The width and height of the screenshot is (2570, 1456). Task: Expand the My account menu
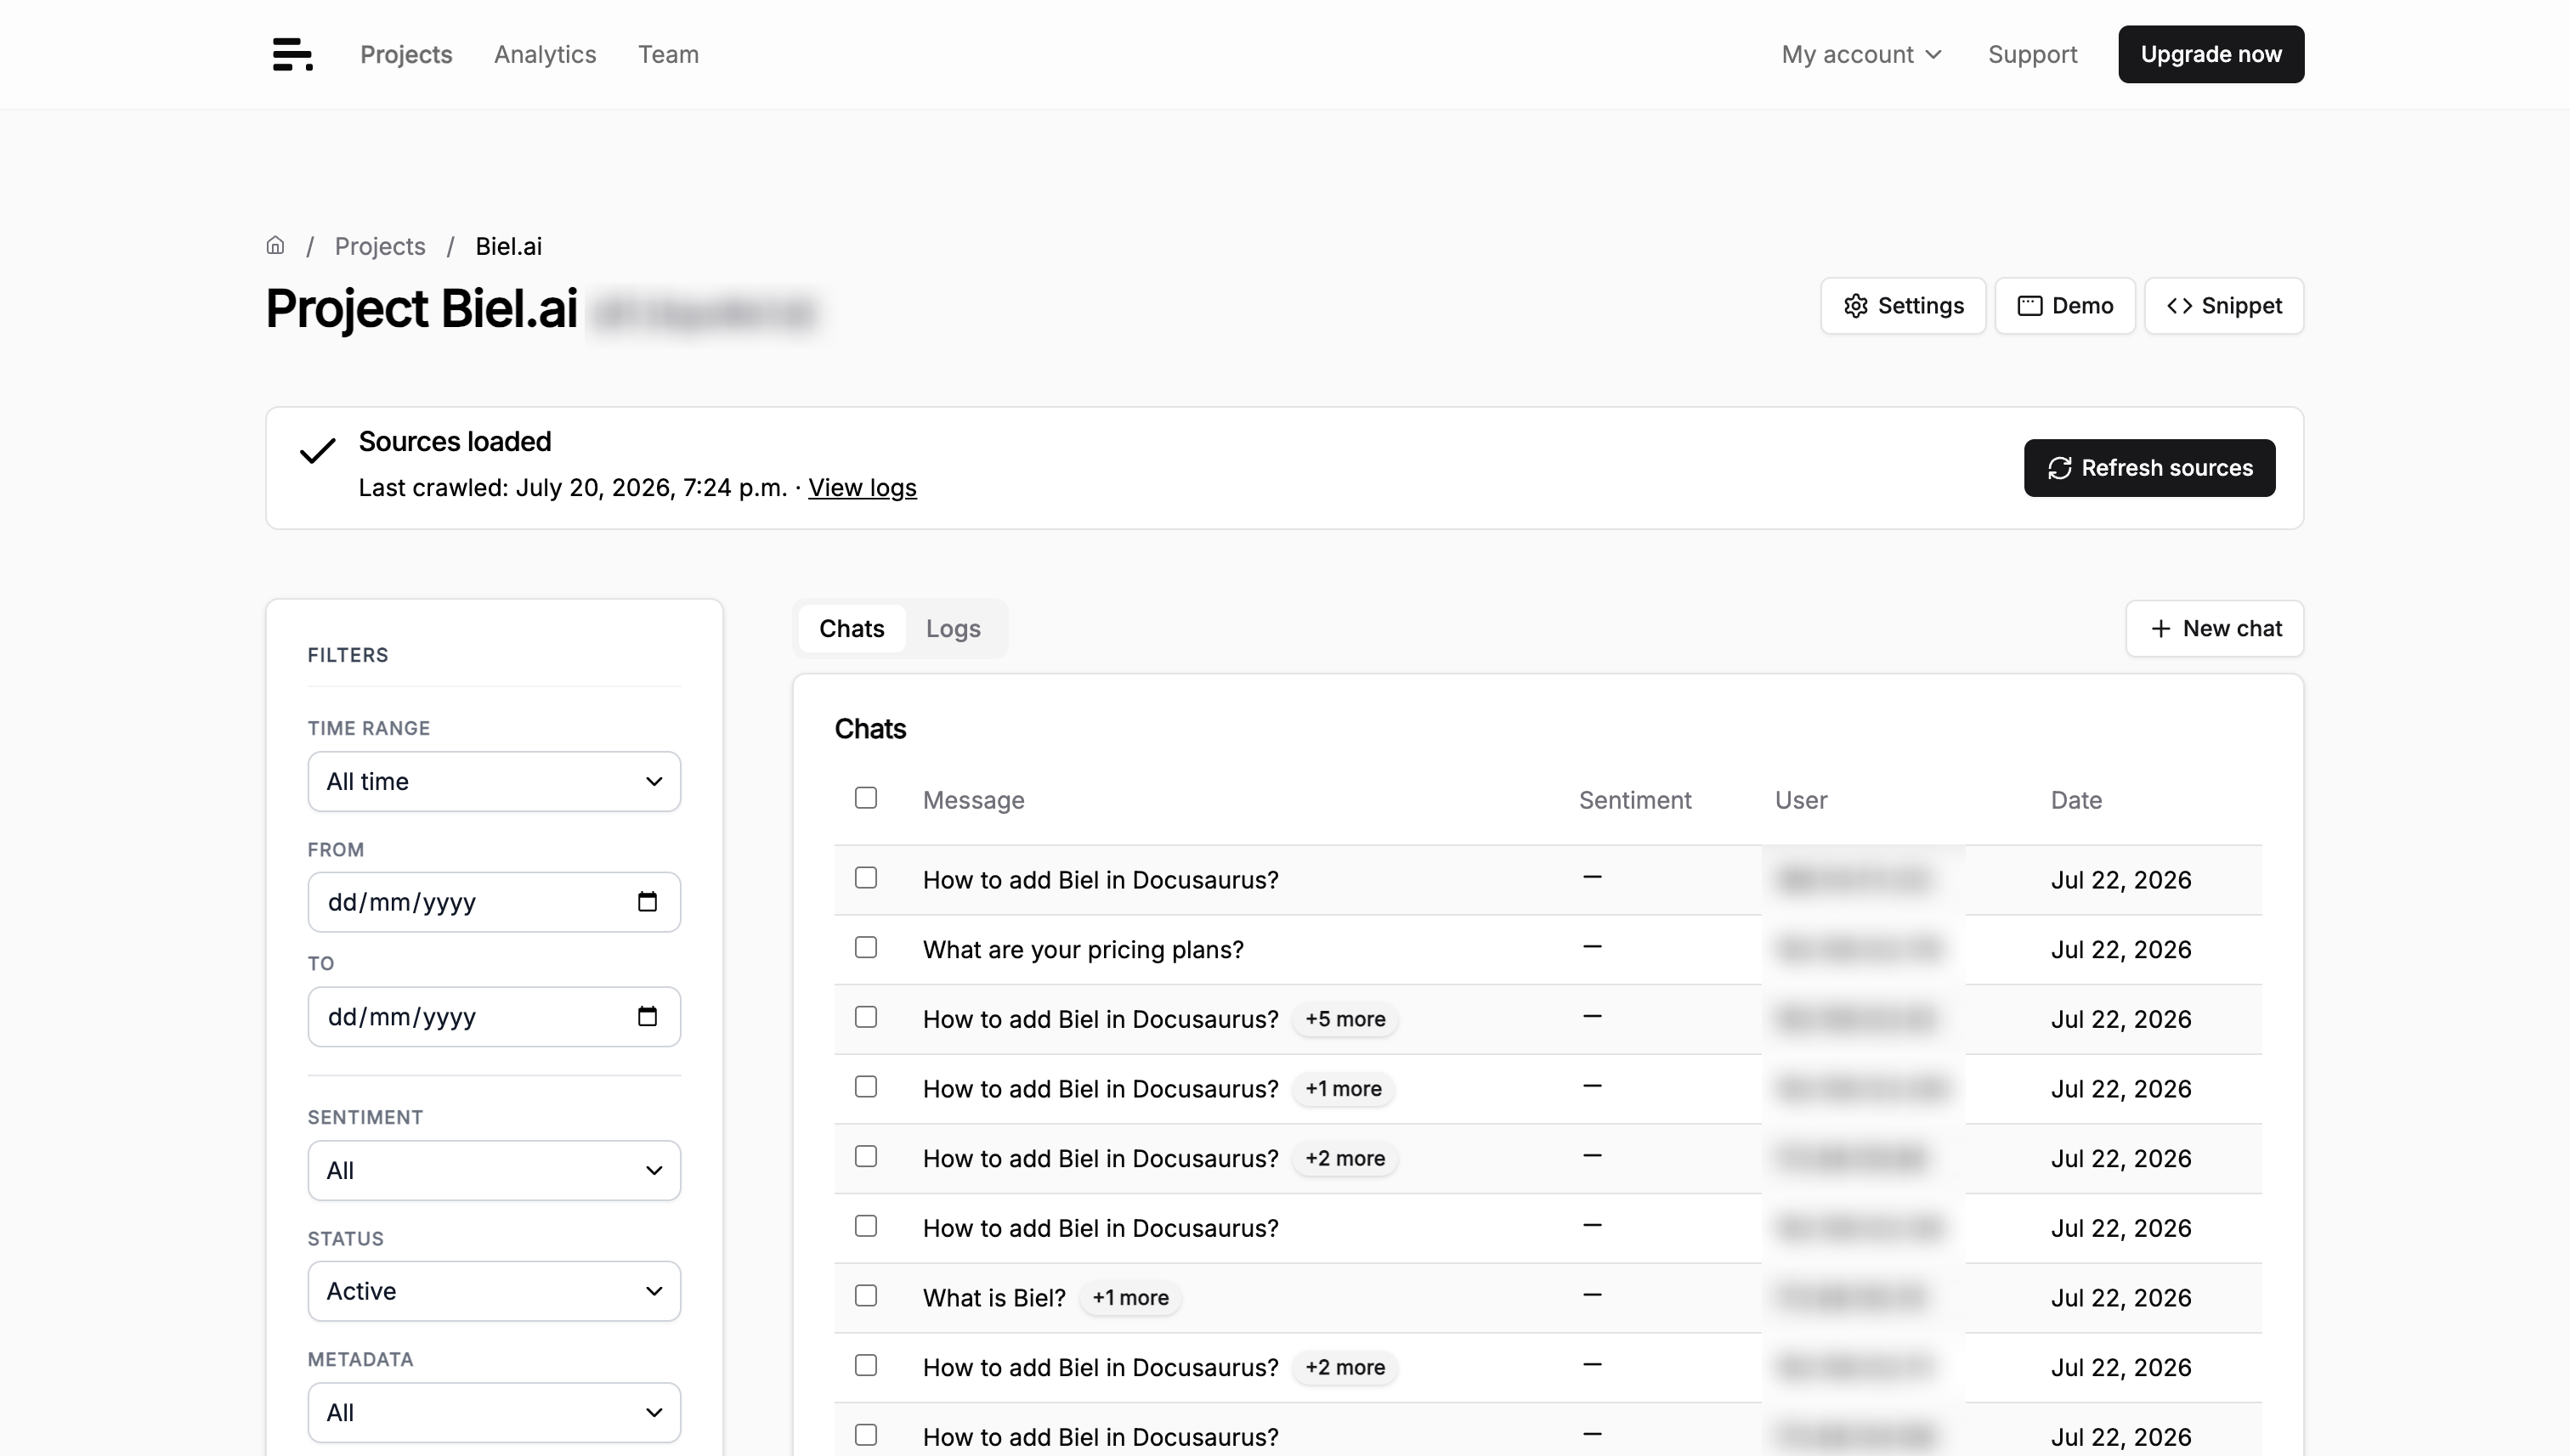pyautogui.click(x=1860, y=54)
